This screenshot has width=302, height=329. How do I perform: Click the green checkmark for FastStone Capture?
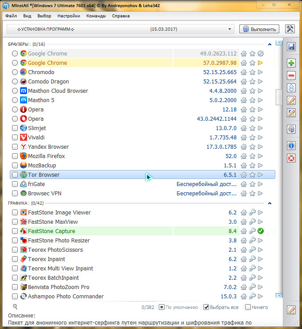[261, 231]
